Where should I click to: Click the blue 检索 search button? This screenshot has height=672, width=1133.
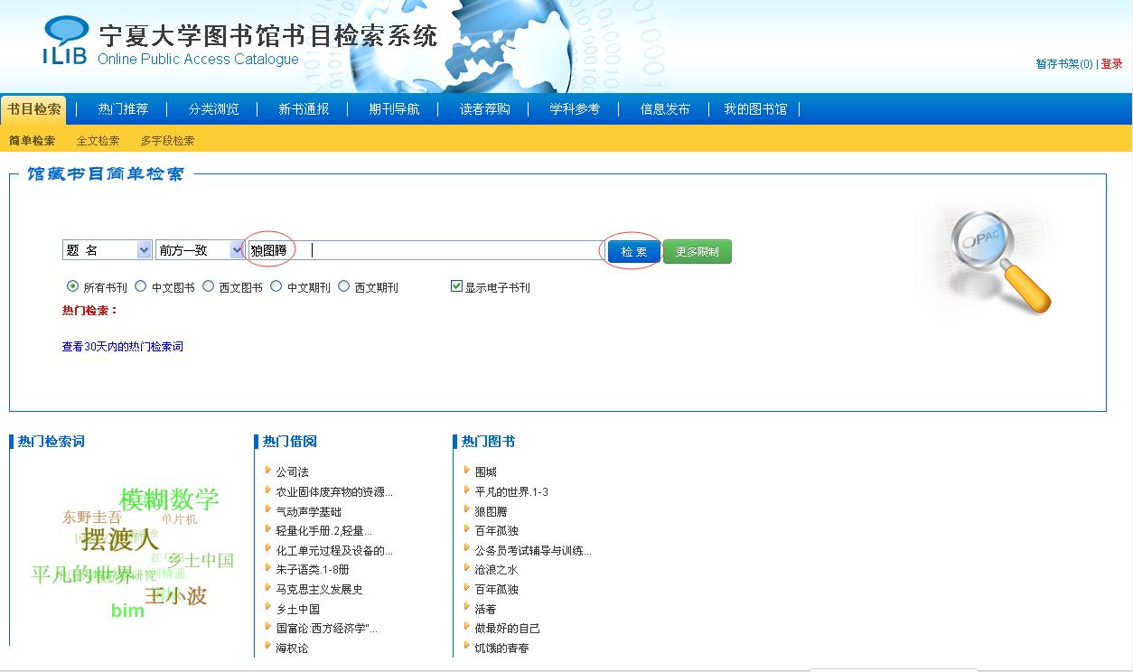634,252
